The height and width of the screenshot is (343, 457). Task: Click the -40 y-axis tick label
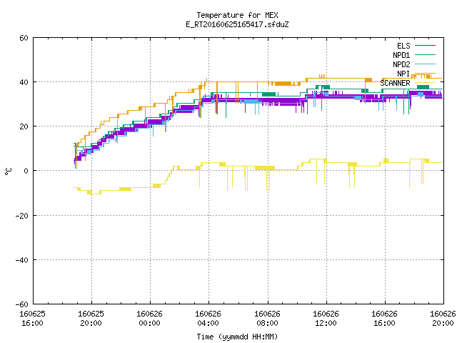[x=22, y=260]
